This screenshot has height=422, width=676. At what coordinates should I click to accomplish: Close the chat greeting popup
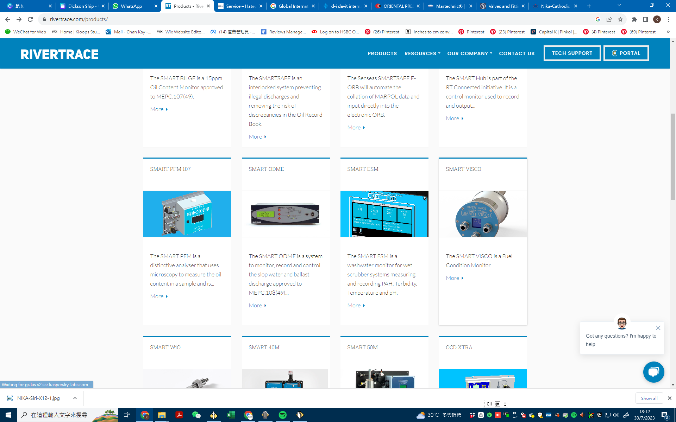click(x=658, y=328)
